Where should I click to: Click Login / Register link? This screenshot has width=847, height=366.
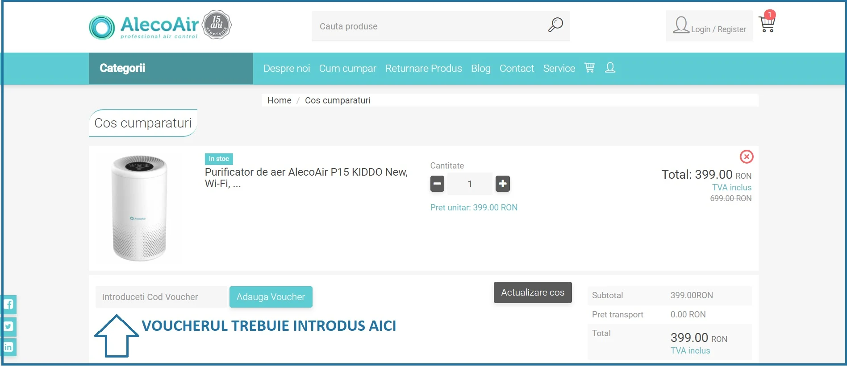718,29
